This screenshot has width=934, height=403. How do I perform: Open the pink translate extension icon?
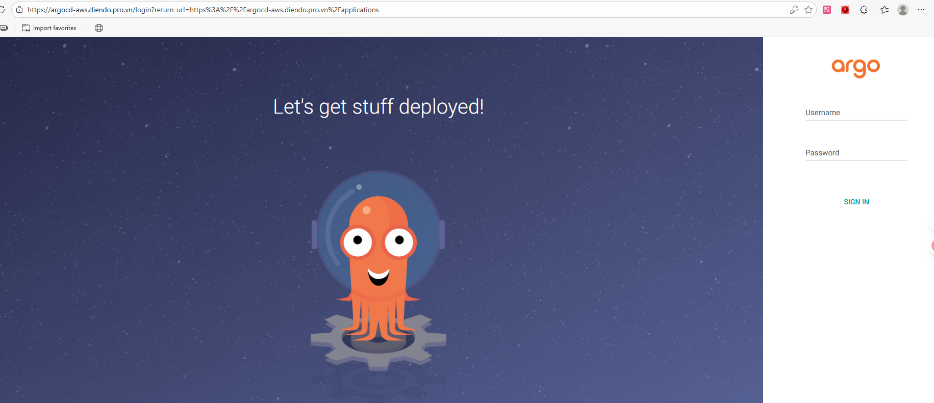coord(827,10)
